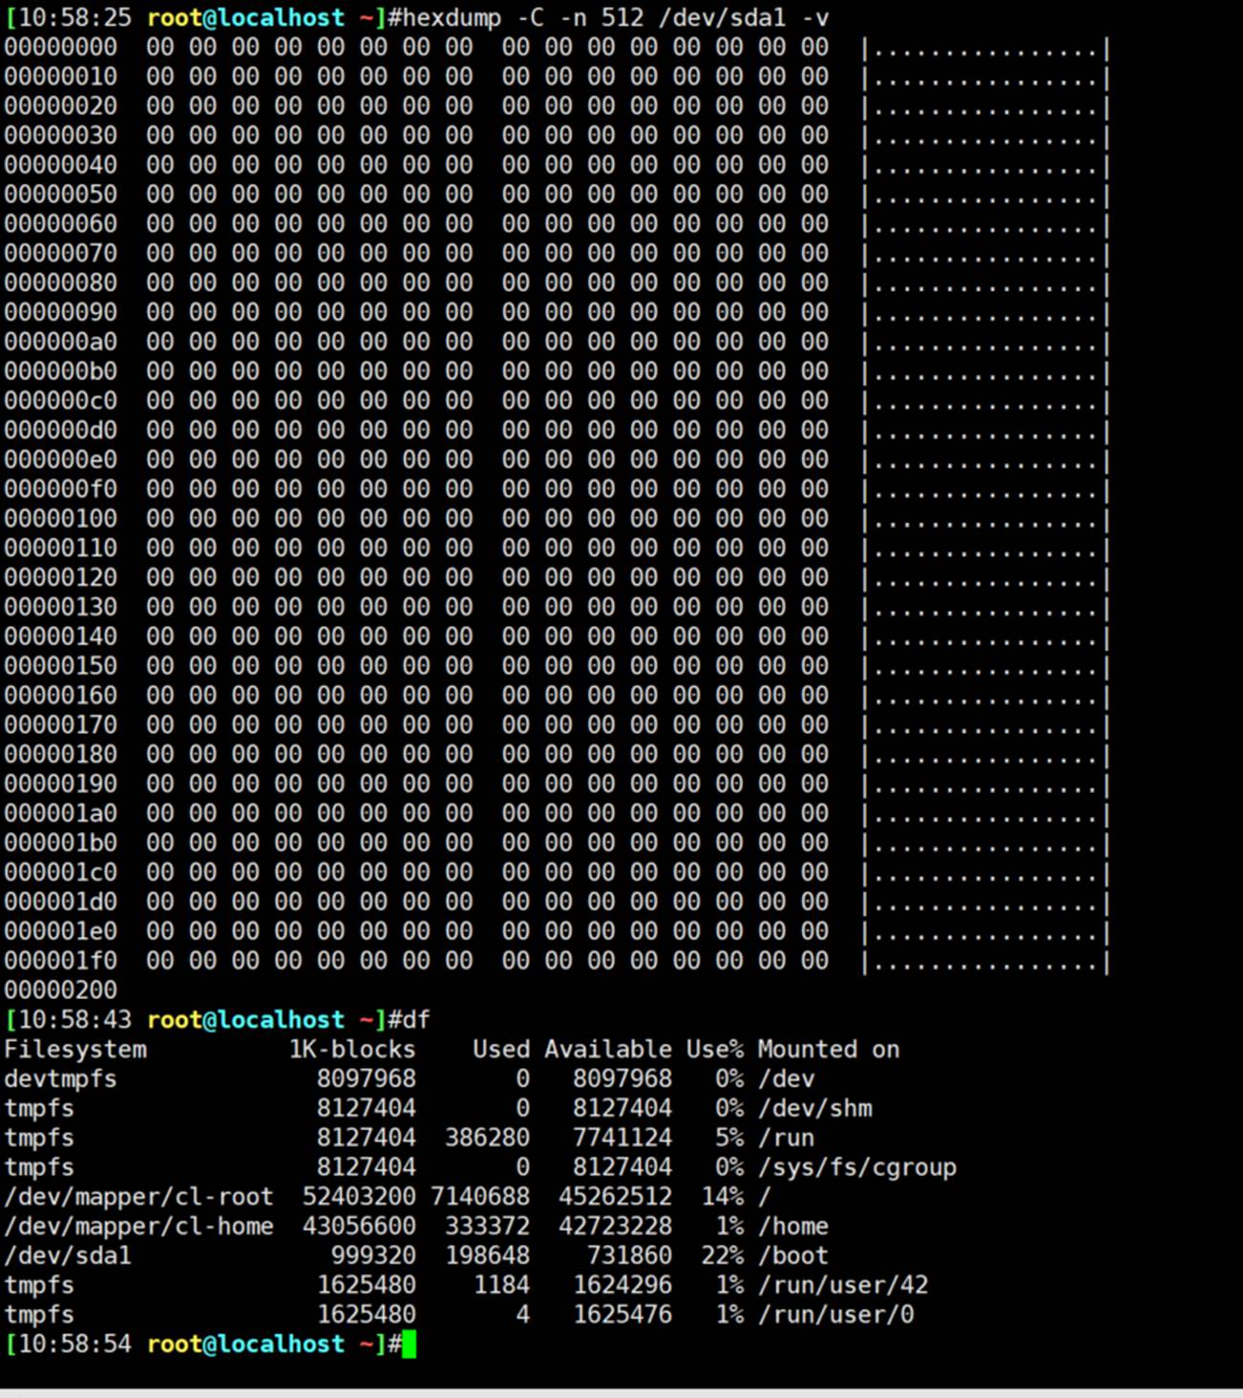Viewport: 1243px width, 1398px height.
Task: Click the Available column header
Action: (x=608, y=1050)
